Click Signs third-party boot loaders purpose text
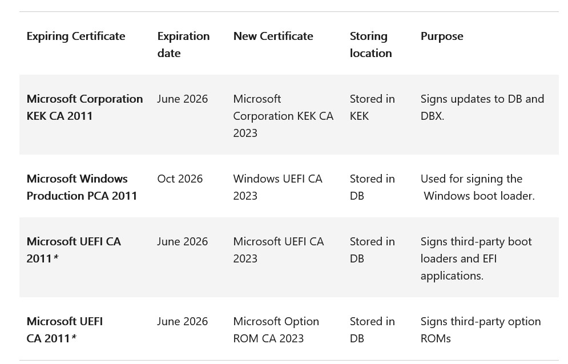Screen dimensions: 568x364 pos(476,258)
